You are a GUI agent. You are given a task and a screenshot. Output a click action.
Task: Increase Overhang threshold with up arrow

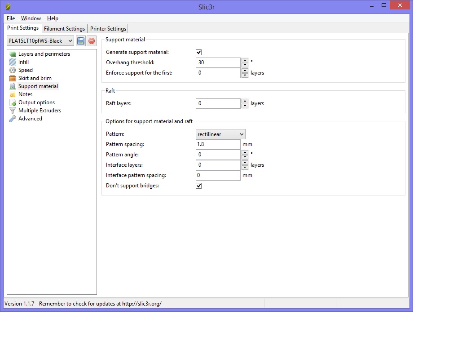pos(245,60)
